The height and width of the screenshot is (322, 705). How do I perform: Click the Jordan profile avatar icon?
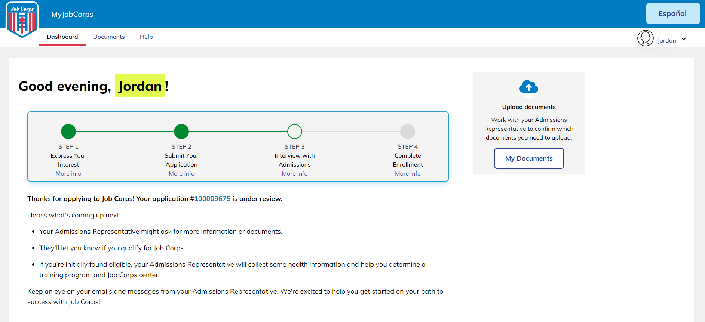pyautogui.click(x=645, y=38)
